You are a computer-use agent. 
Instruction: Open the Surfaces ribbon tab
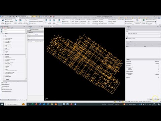[x=28, y=18]
